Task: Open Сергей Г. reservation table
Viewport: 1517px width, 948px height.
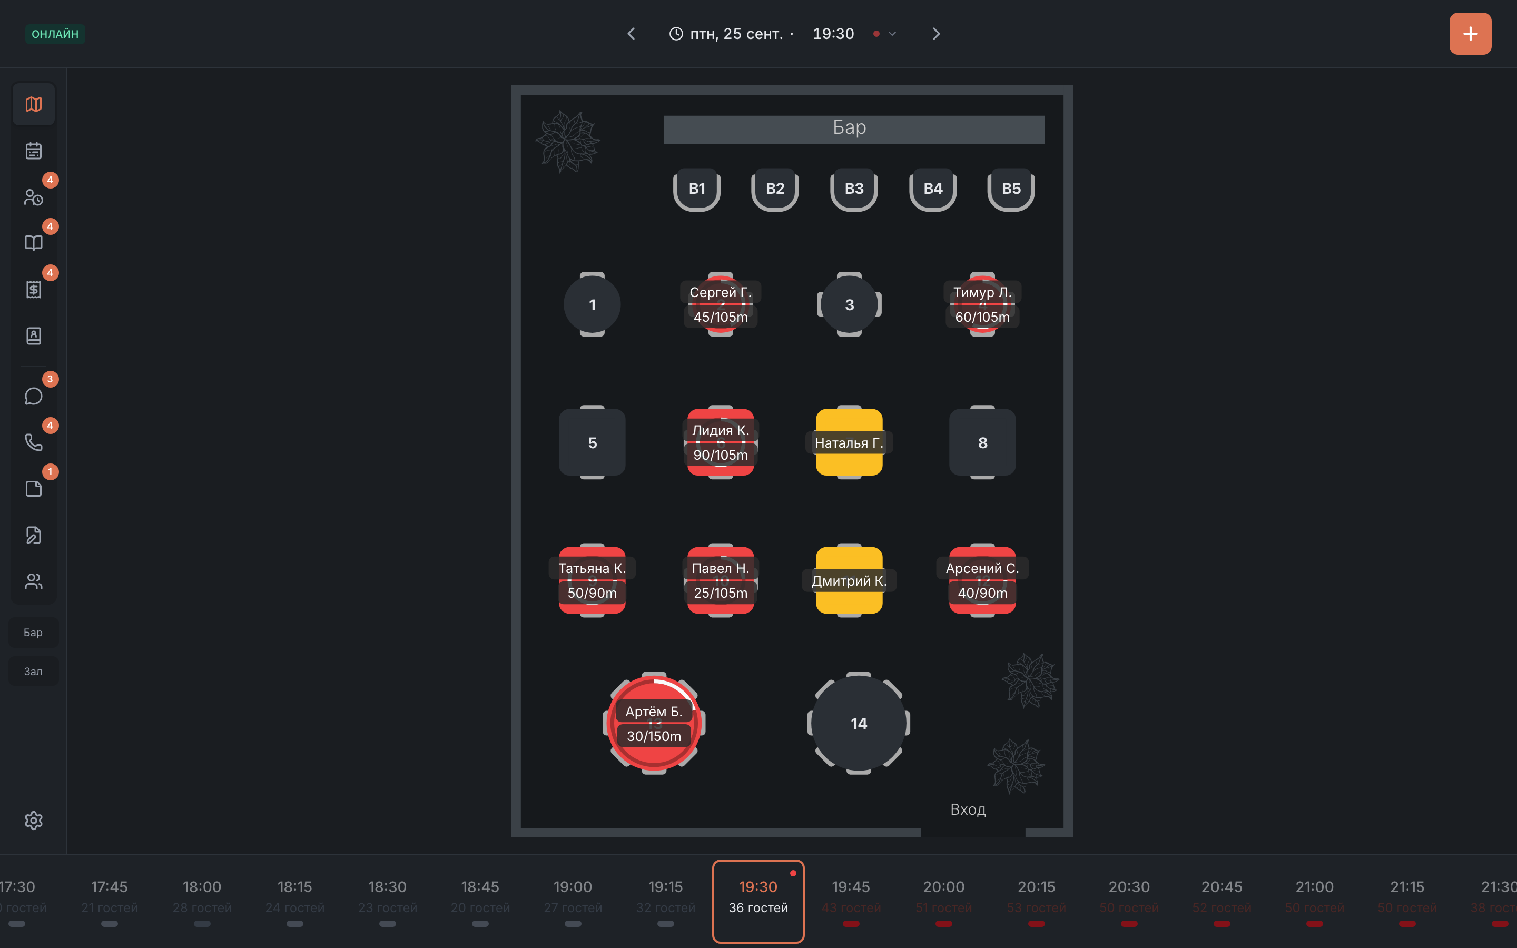Action: 721,305
